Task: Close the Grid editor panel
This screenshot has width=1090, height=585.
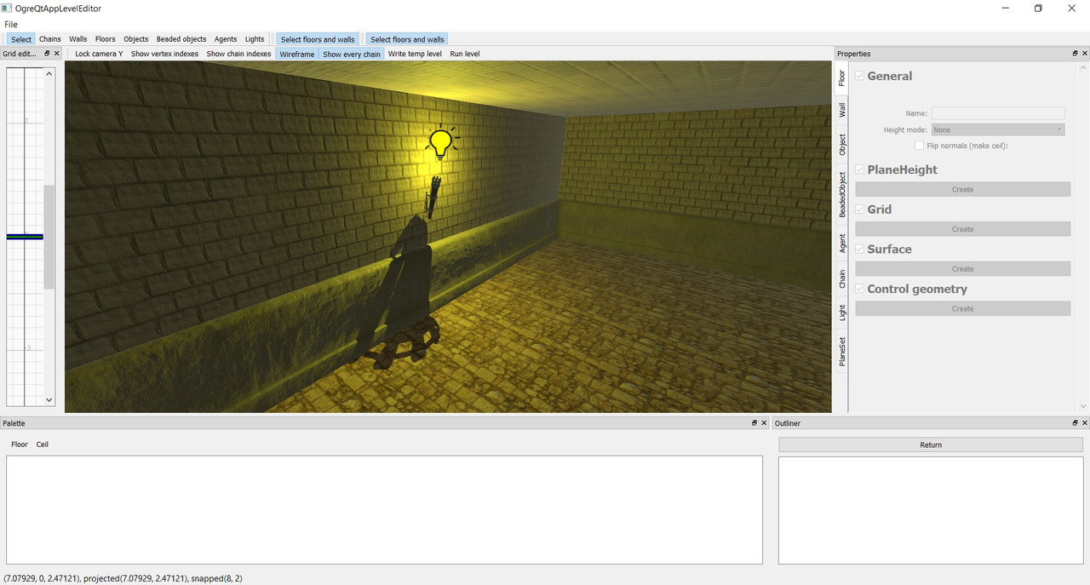Action: coord(57,54)
